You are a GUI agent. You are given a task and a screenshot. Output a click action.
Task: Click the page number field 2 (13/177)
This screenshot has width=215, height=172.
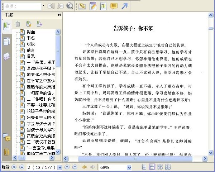point(42,167)
